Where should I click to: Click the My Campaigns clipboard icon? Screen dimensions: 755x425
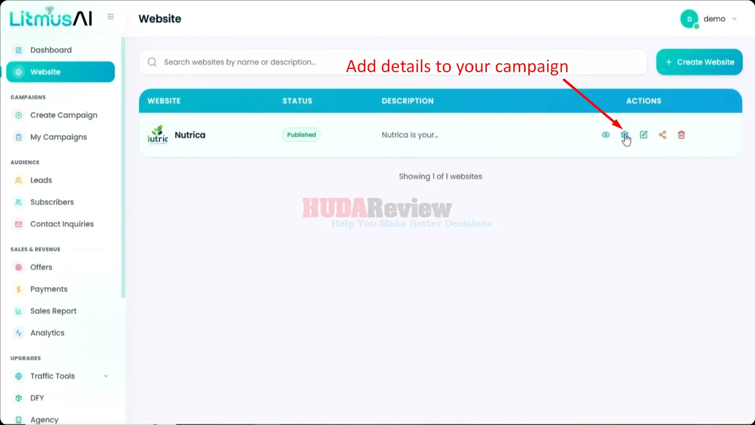[18, 137]
